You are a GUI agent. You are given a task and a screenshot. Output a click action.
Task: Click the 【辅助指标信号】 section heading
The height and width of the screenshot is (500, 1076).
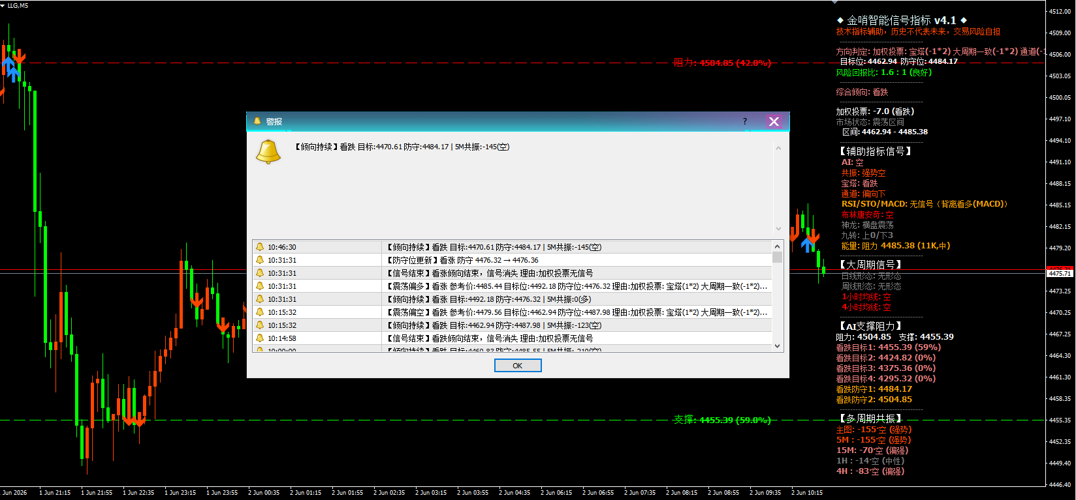(876, 151)
